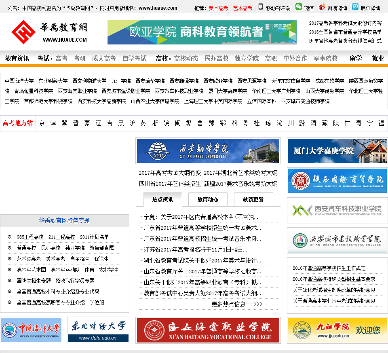388x353 pixels.
Task: Open the 学位服 topic link
Action: click(97, 302)
